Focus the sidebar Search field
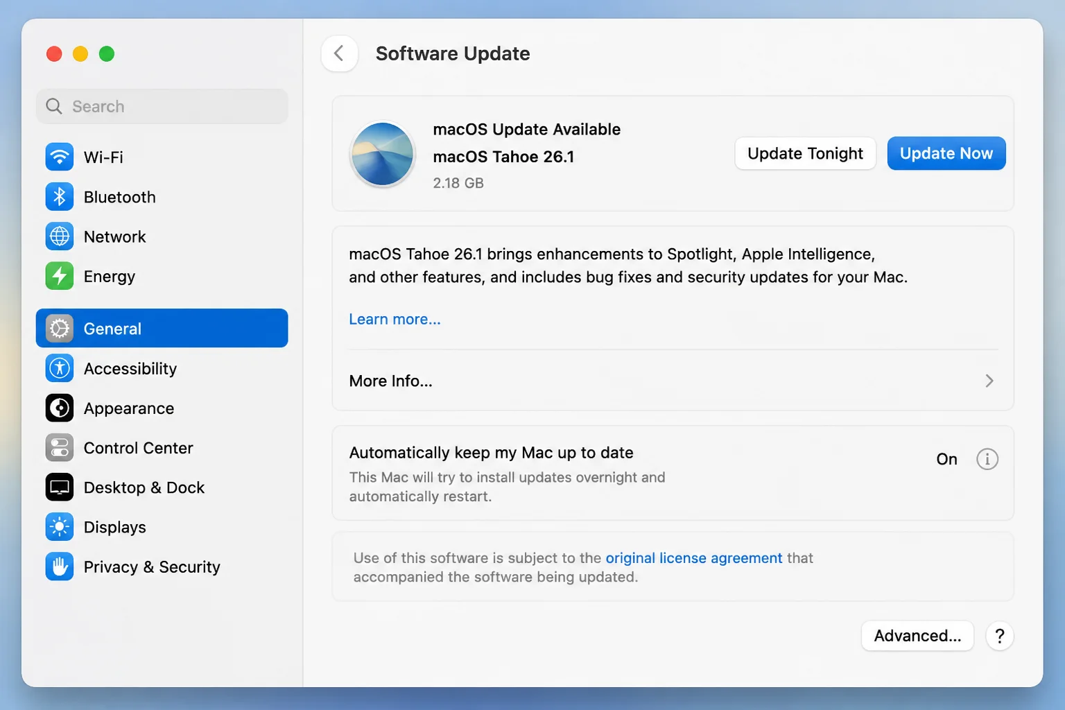Screen dimensions: 1065x710 tap(162, 106)
